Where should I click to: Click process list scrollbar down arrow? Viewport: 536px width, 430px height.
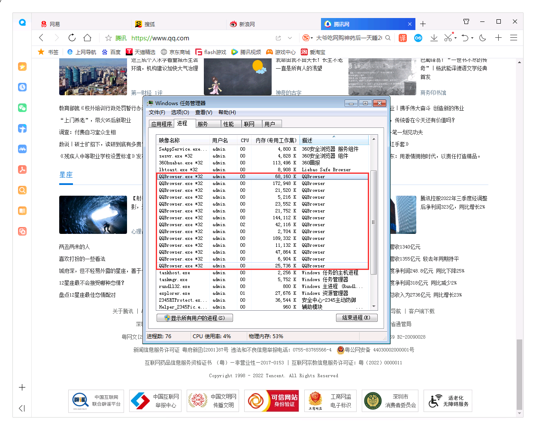373,306
